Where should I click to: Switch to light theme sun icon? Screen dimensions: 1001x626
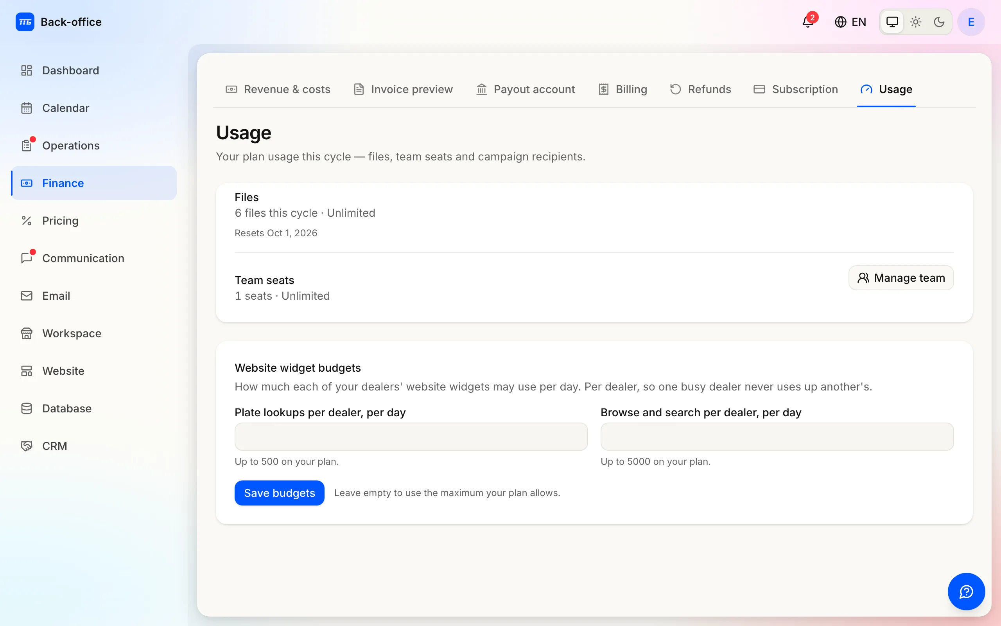(916, 22)
